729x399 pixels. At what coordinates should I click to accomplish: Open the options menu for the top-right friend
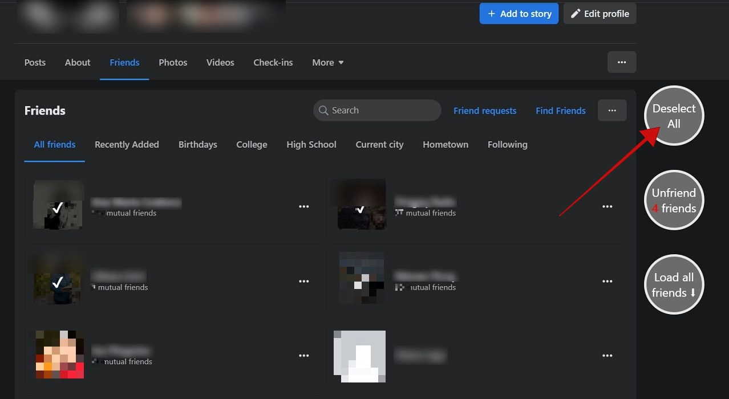click(607, 206)
